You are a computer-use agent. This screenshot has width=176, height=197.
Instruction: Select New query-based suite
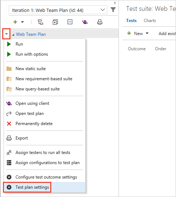tap(44, 89)
